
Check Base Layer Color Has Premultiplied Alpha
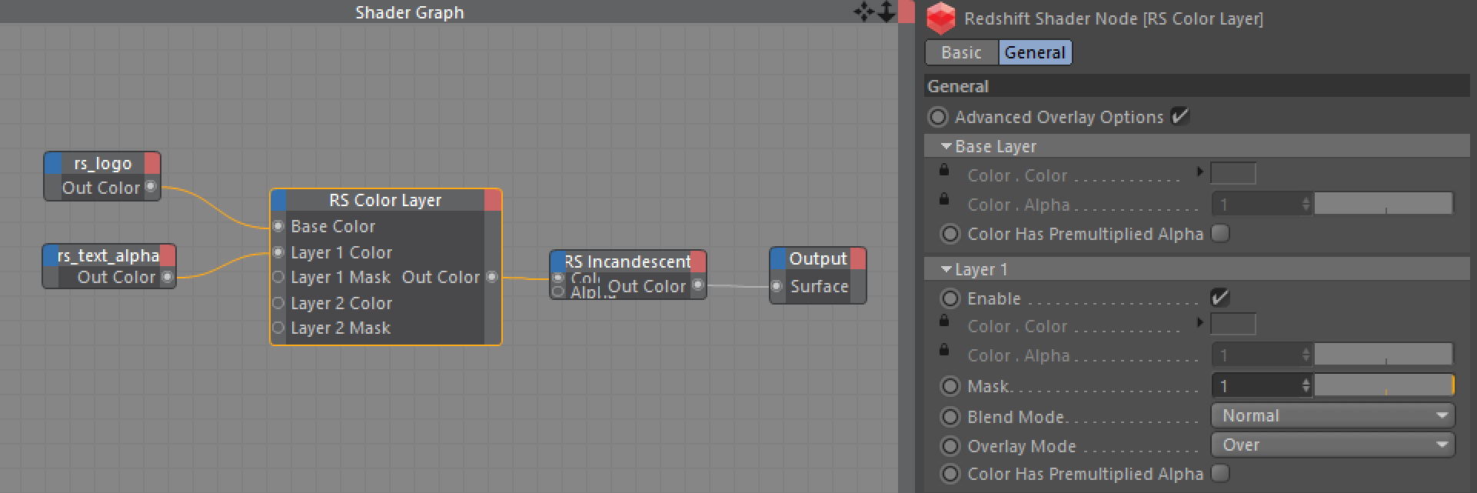(1220, 234)
